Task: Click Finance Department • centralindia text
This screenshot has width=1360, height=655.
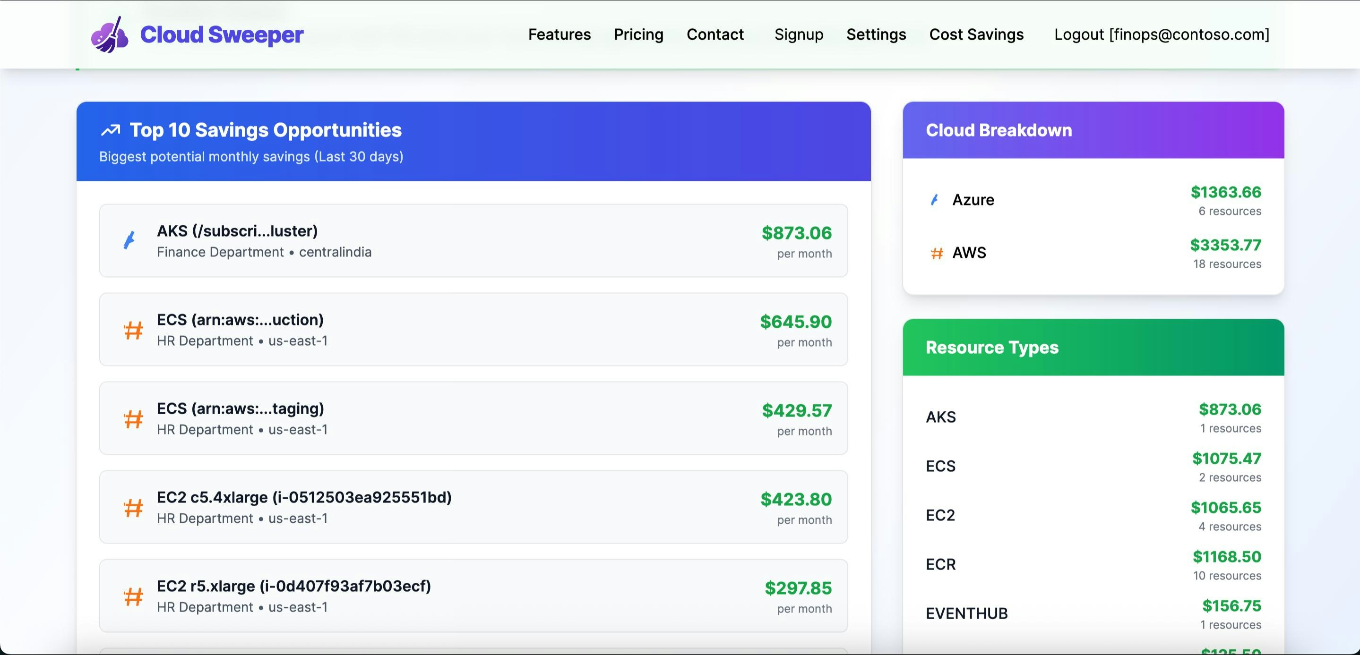Action: click(x=264, y=252)
